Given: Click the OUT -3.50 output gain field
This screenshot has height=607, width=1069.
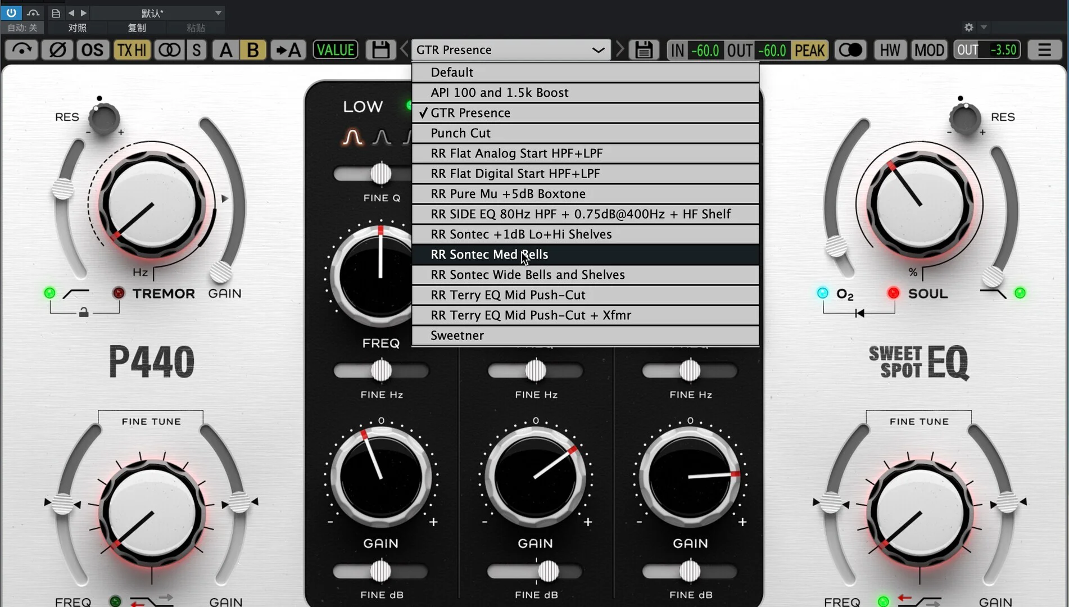Looking at the screenshot, I should [x=988, y=50].
